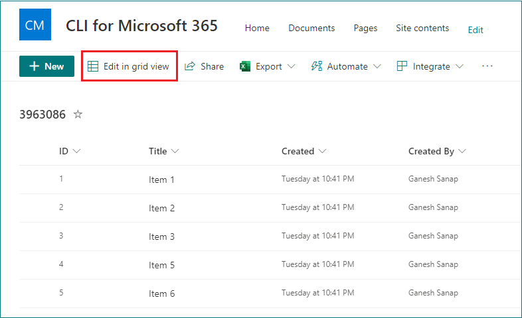Click Ganesh Sanap in Item 1 row
522x318 pixels.
click(x=433, y=180)
